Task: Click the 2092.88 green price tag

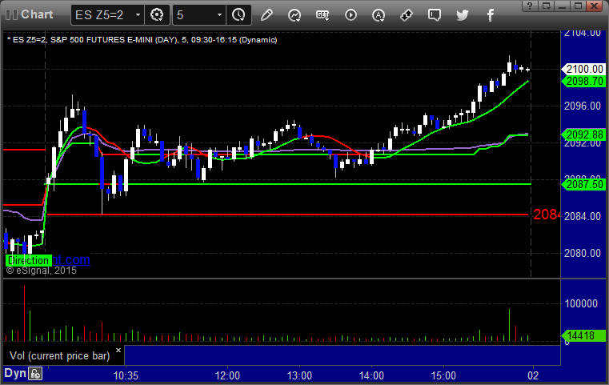Action: pyautogui.click(x=583, y=134)
